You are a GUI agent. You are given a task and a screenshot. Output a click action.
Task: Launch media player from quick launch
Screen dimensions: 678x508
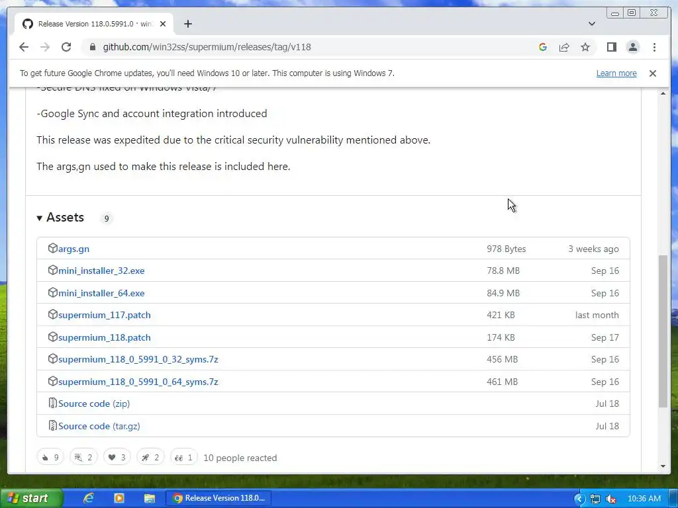(119, 498)
